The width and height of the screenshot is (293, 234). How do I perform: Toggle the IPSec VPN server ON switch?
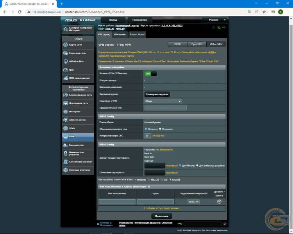point(151,74)
